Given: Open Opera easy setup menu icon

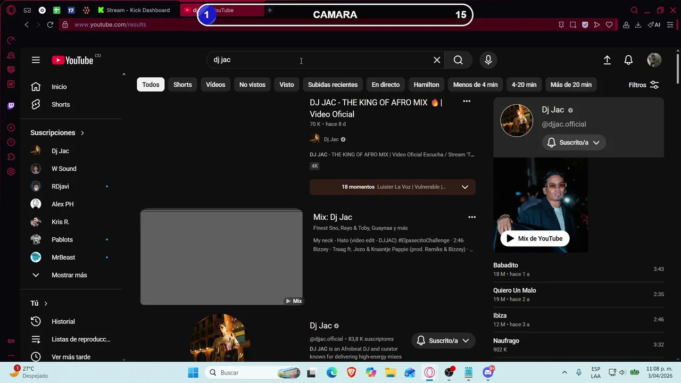Looking at the screenshot, I should click(670, 24).
